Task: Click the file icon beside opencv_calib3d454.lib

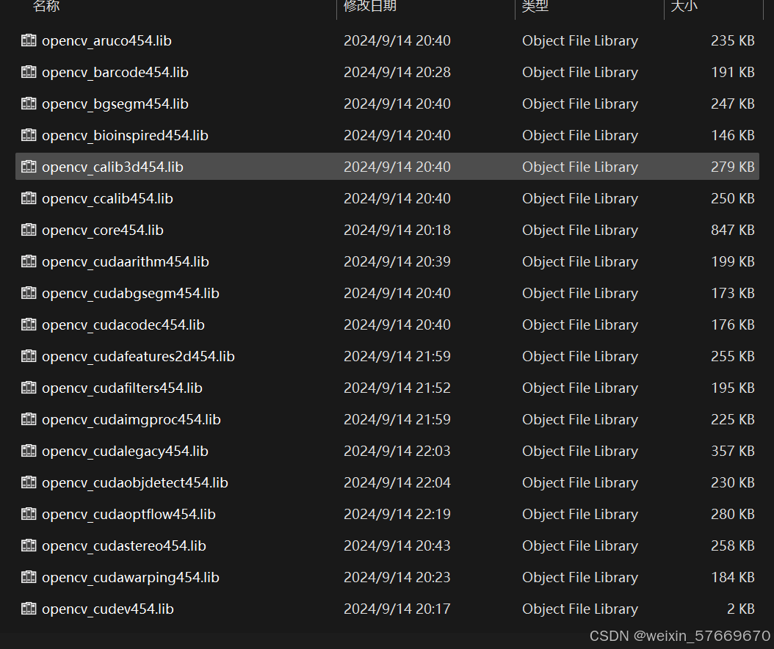Action: pos(28,167)
